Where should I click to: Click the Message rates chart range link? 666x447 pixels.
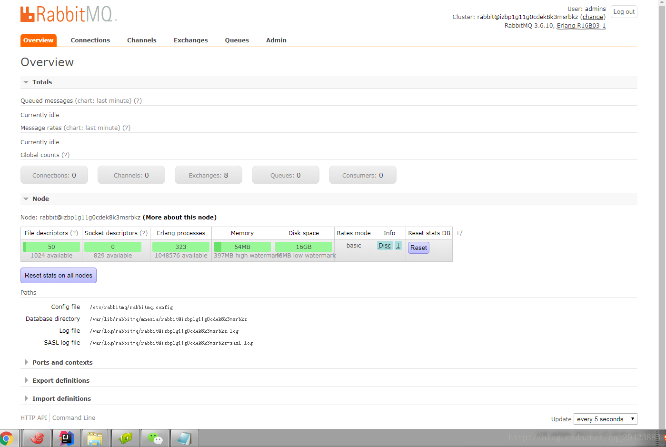[x=92, y=128]
